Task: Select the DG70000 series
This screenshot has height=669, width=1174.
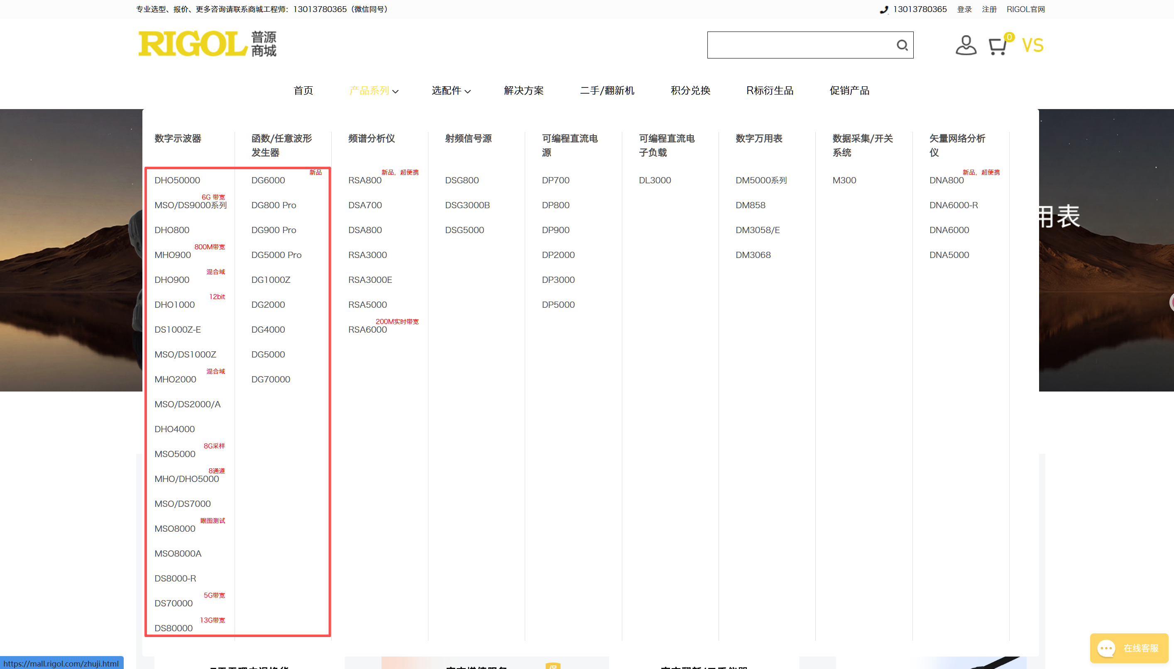Action: point(271,379)
